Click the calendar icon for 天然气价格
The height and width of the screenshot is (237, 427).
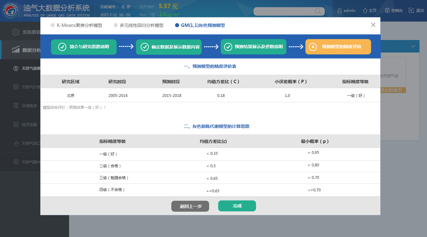click(16, 87)
